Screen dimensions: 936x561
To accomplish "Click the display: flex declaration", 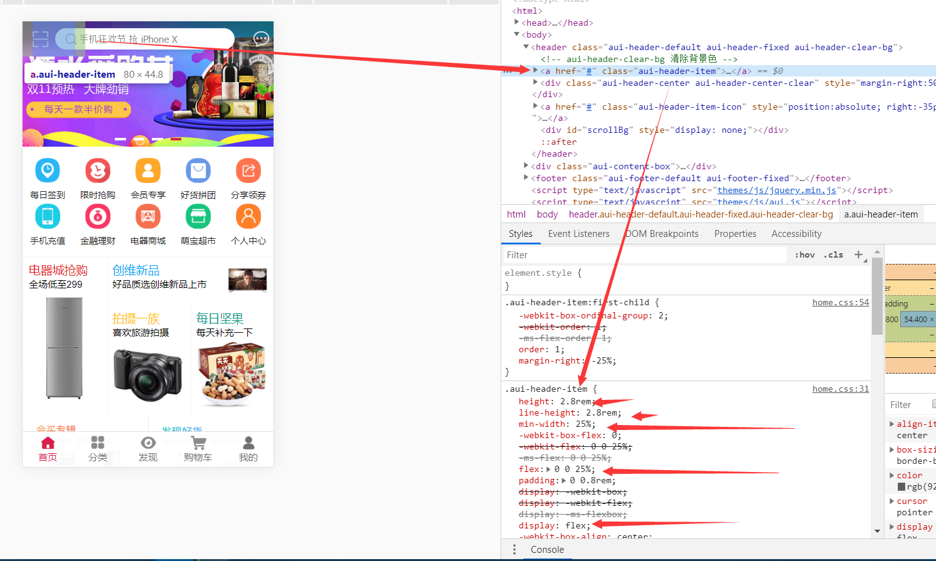I will 555,526.
